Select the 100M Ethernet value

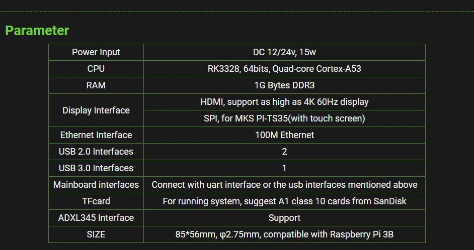284,135
